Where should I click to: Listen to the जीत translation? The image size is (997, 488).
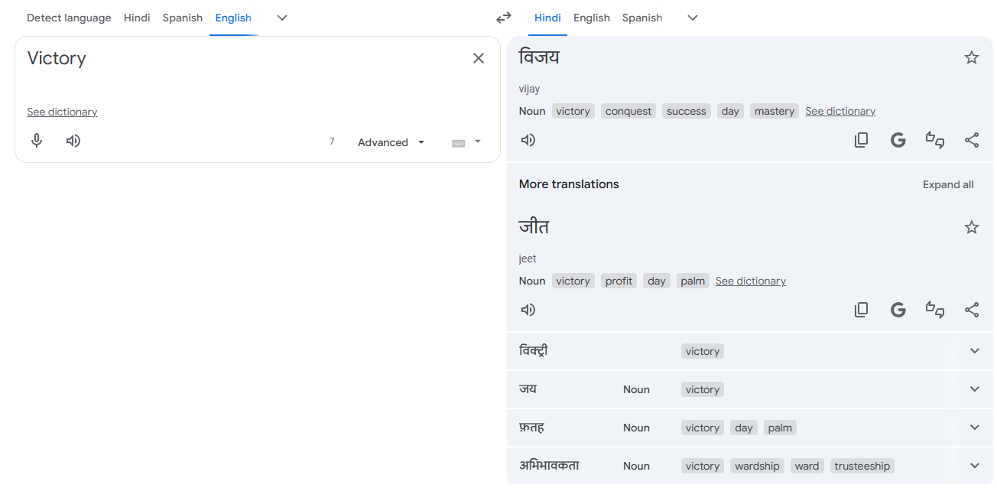pos(528,310)
